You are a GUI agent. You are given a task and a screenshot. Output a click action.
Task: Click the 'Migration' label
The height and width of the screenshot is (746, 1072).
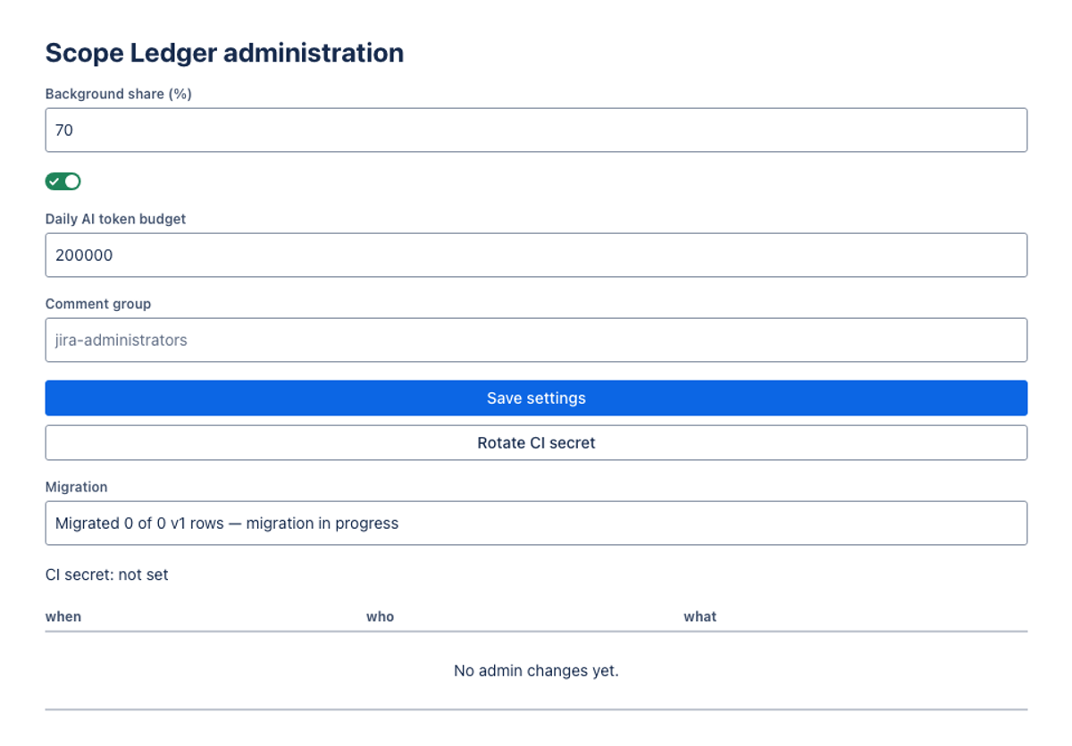(x=77, y=487)
